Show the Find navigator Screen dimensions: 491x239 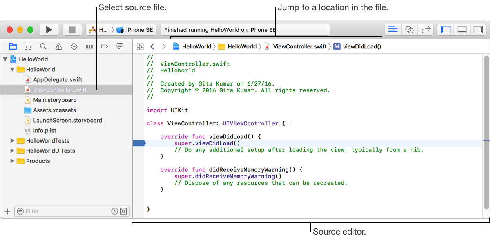(x=43, y=46)
